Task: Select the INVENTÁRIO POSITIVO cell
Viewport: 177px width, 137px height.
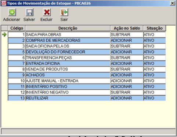Action: [68, 87]
